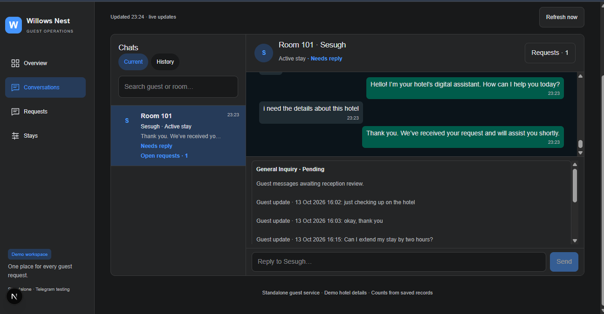Click the S avatar in Room 101 list item
The height and width of the screenshot is (314, 604).
point(127,121)
